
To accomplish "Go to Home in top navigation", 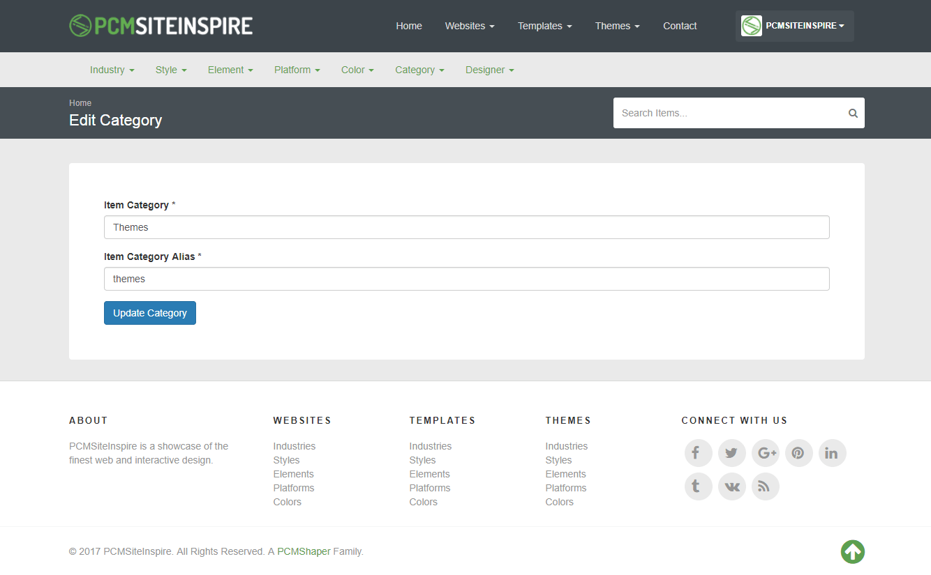I will pos(409,26).
